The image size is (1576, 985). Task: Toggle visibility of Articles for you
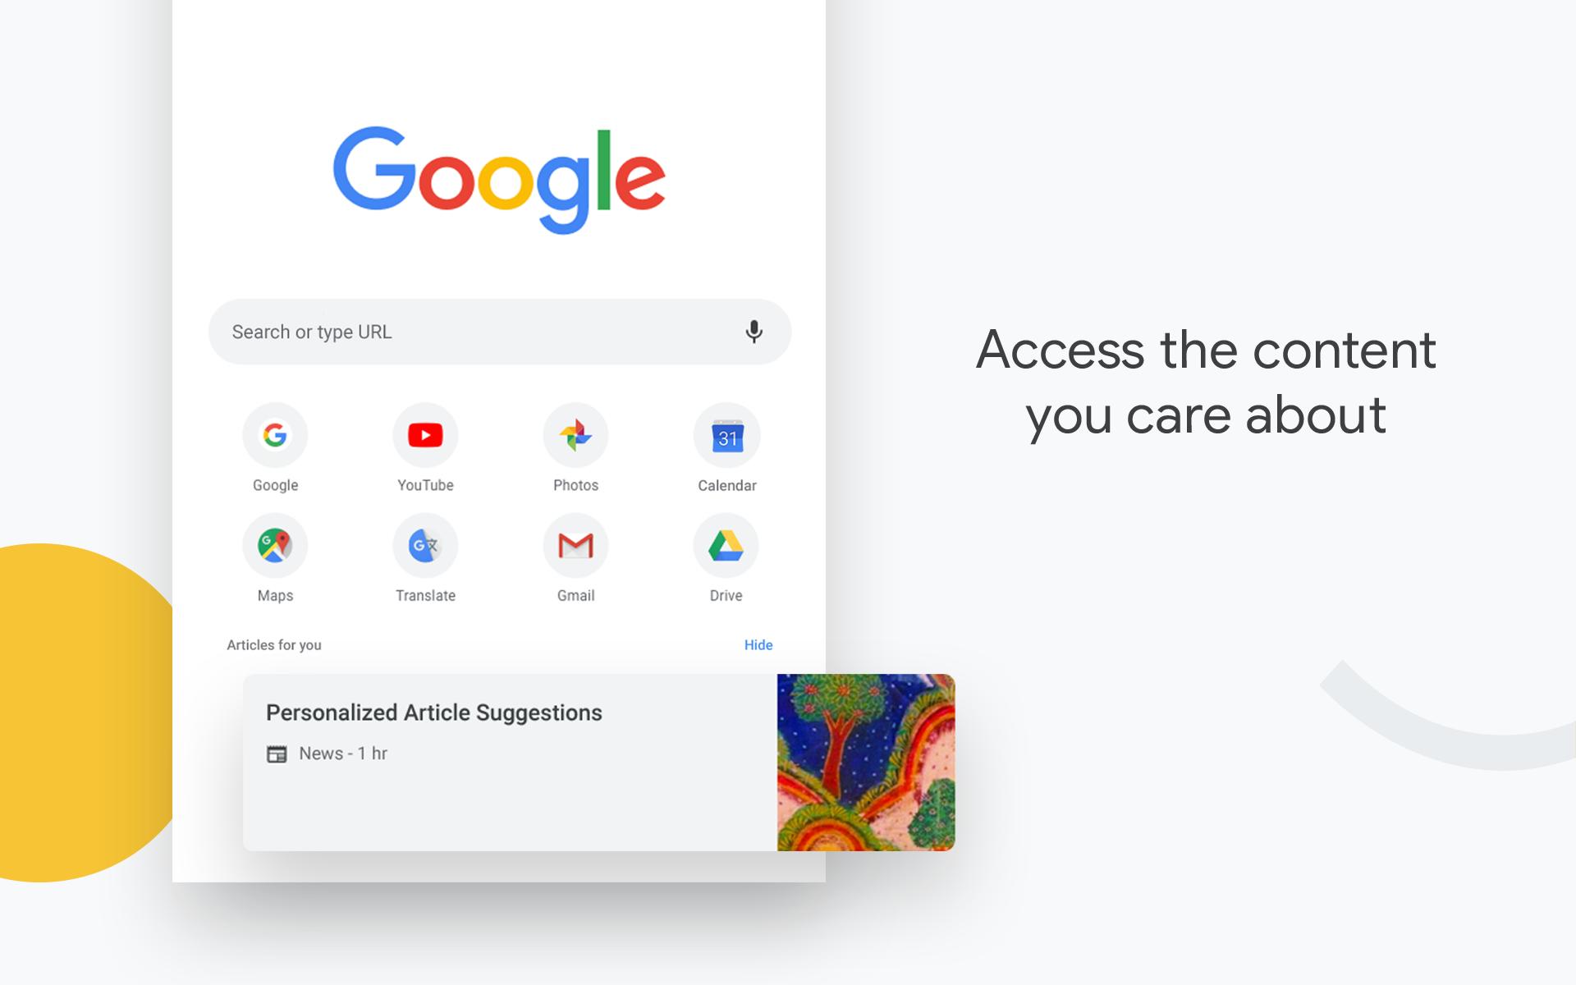[758, 644]
